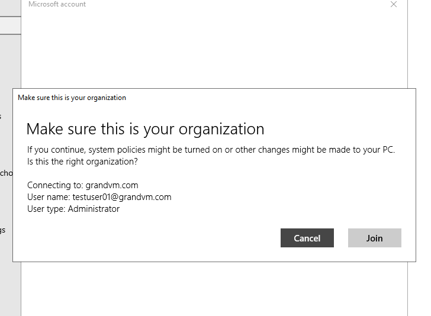
Task: Click the 'User name:' label
Action: (44, 197)
